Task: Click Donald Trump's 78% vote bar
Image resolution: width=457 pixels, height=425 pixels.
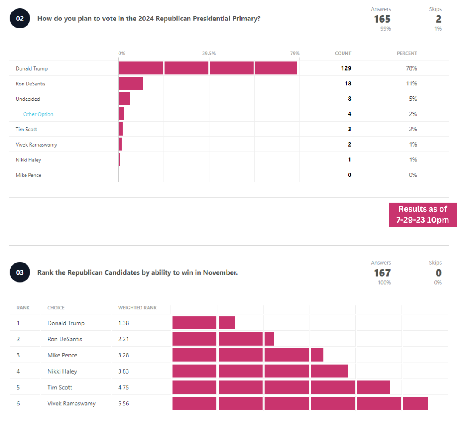Action: pyautogui.click(x=207, y=68)
